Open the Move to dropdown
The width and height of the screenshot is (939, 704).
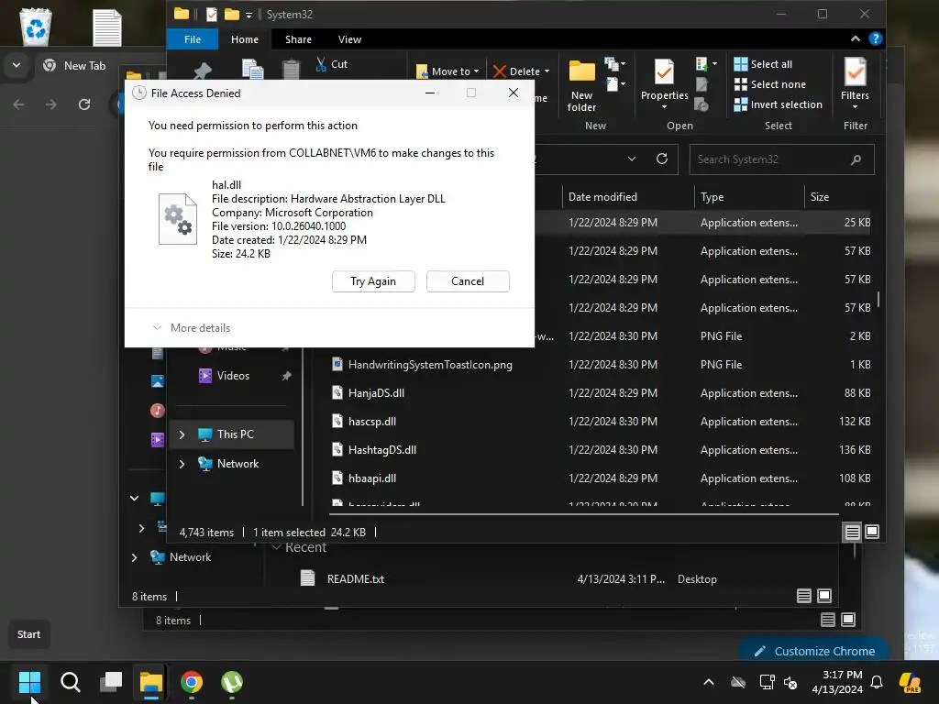[x=447, y=71]
